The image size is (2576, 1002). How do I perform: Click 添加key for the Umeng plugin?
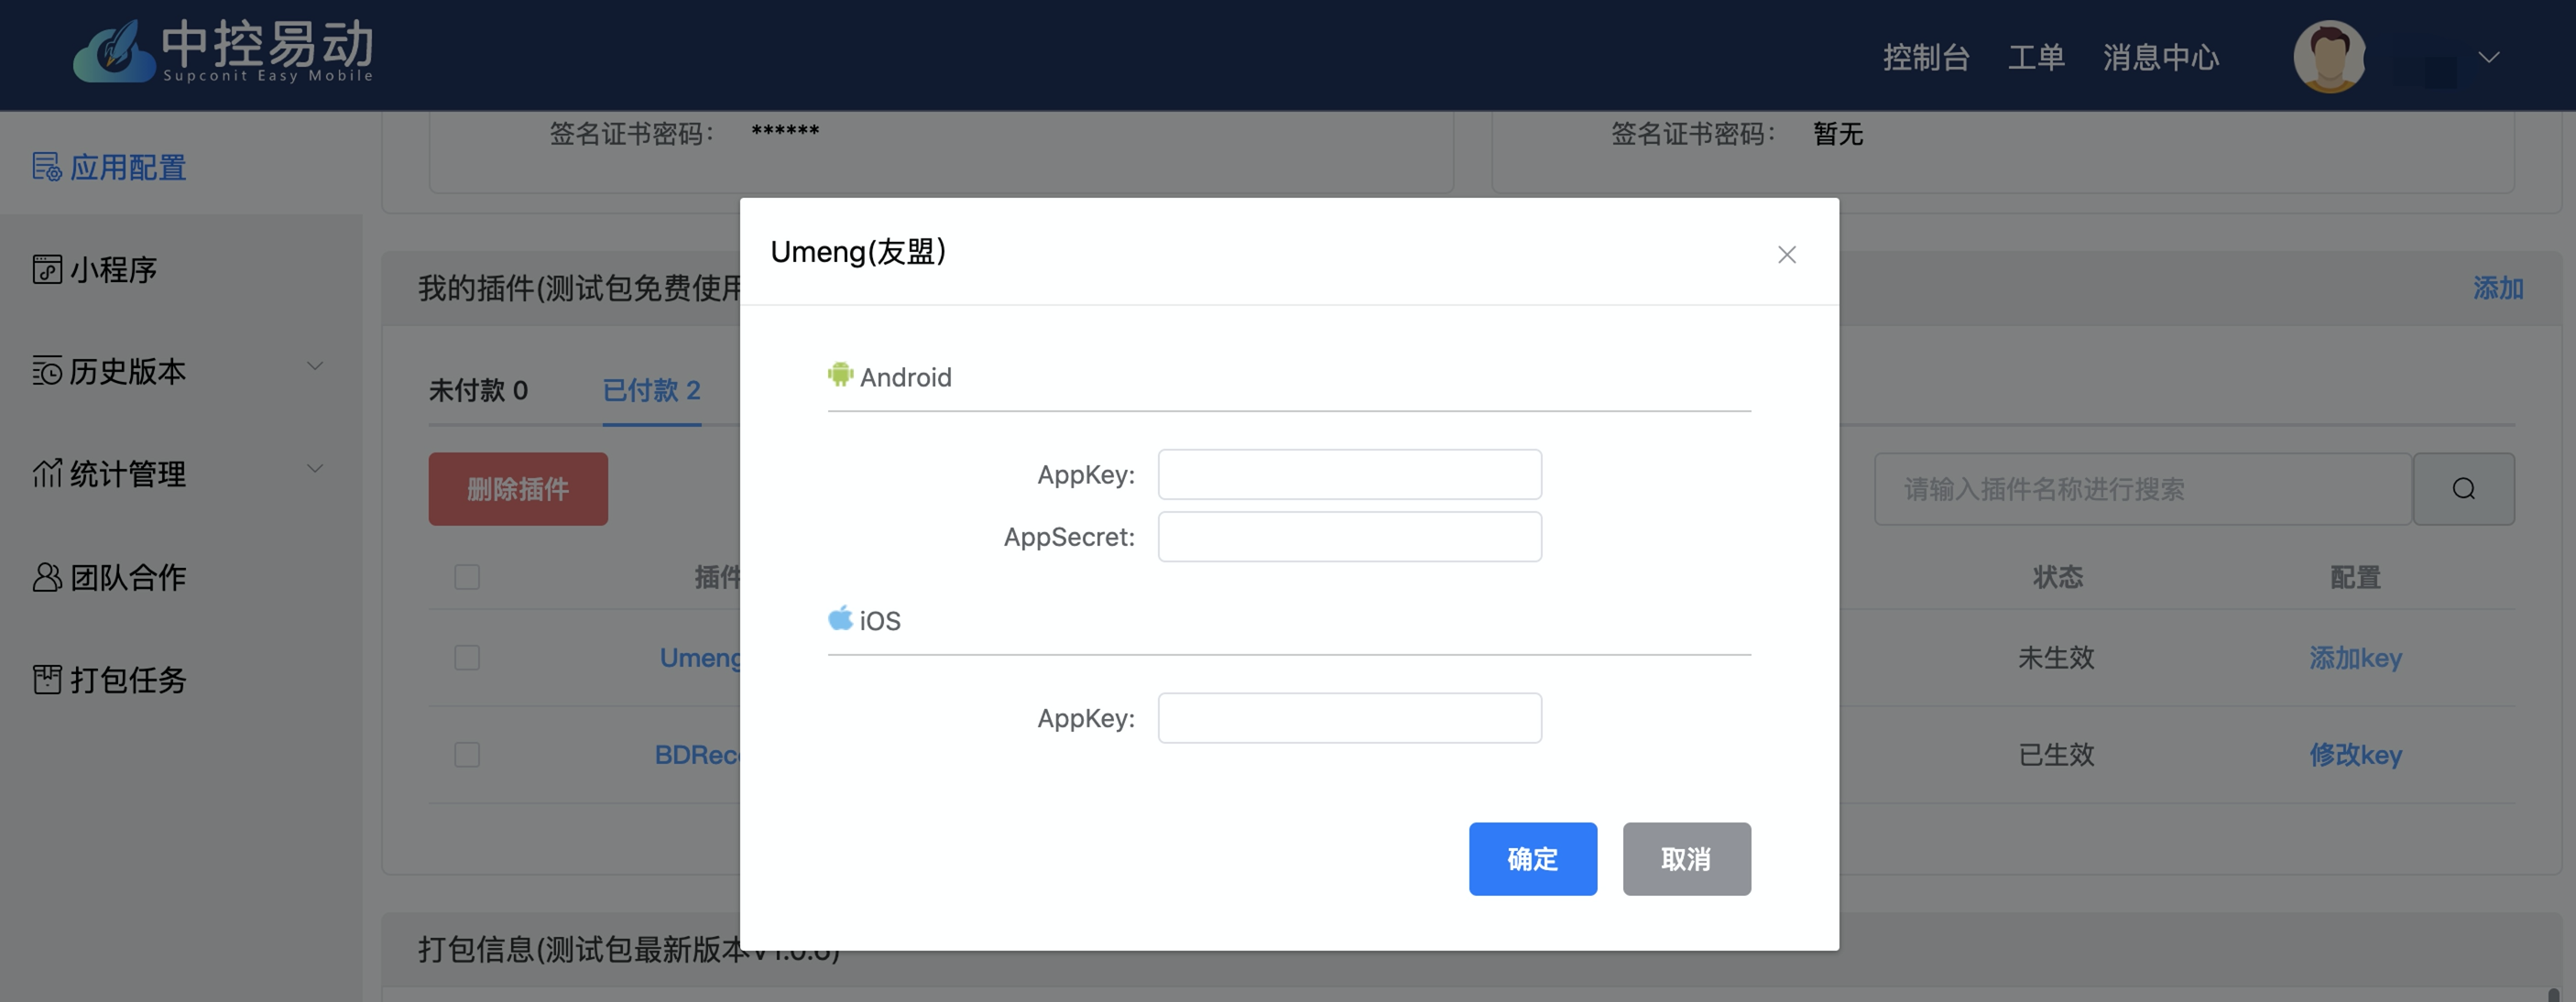point(2355,658)
